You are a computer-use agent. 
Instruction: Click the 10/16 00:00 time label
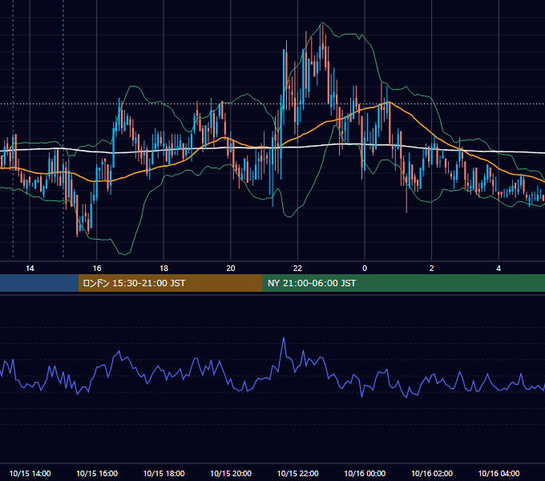pos(365,473)
